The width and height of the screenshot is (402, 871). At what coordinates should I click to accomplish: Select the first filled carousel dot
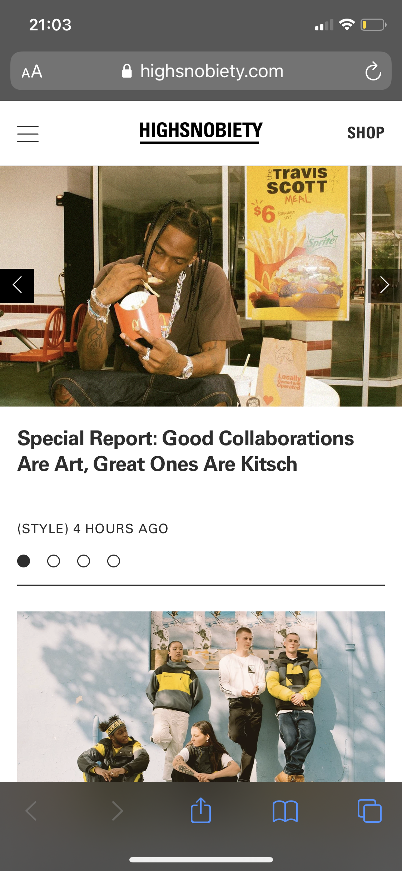coord(24,561)
